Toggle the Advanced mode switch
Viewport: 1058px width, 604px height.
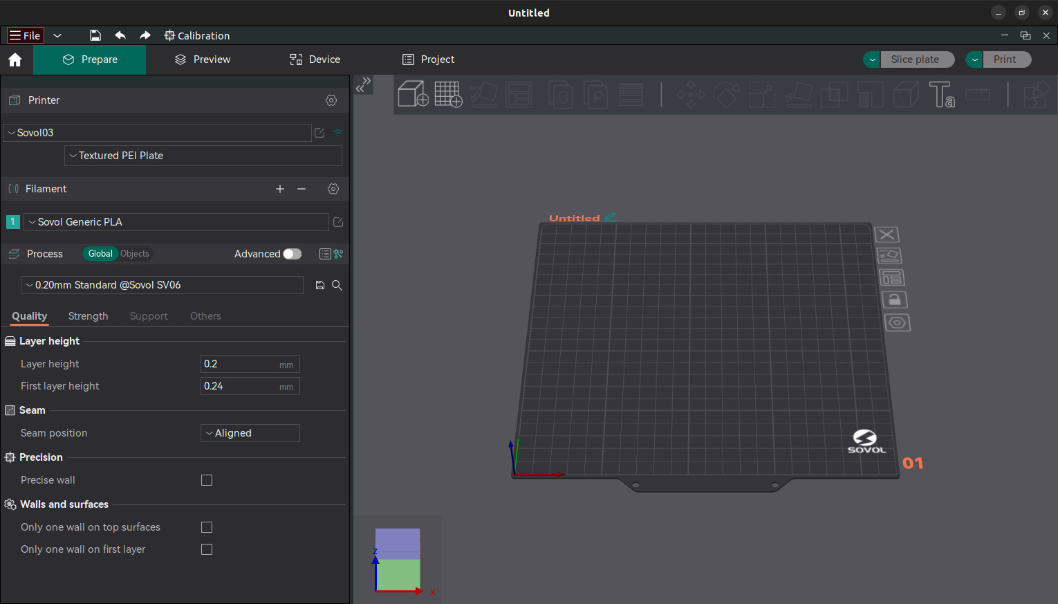[x=293, y=254]
